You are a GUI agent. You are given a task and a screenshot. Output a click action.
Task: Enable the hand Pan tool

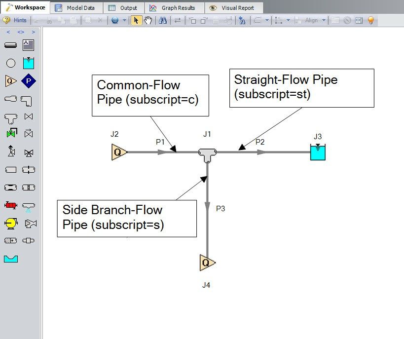[x=148, y=20]
